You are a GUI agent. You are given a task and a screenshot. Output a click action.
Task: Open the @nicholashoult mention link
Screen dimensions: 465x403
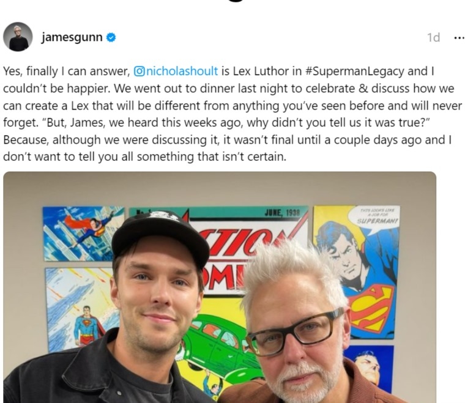coord(176,71)
